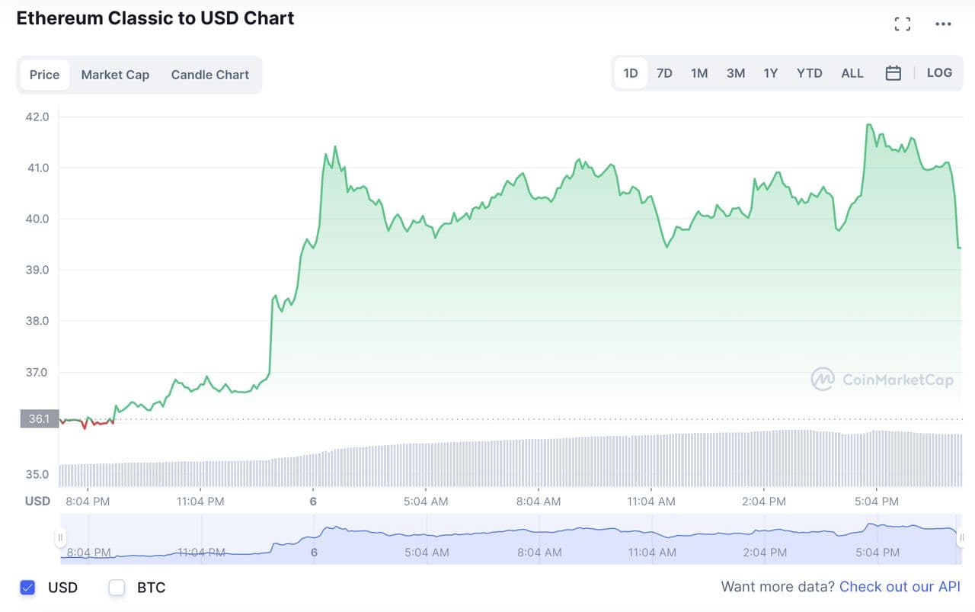Open the three-dot more options menu
Screen dimensions: 975x612
(943, 24)
